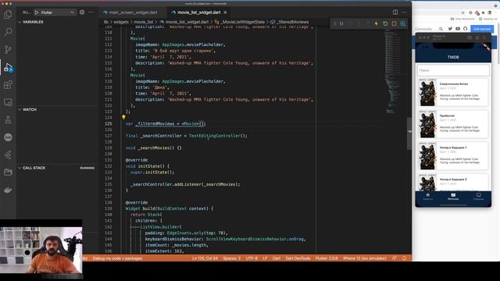Open notifications bell in status bar

405,258
